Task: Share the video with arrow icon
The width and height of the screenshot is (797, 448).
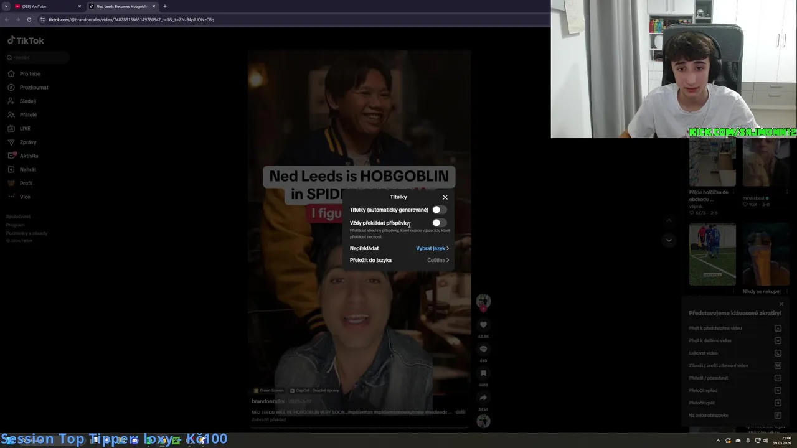Action: point(483,398)
